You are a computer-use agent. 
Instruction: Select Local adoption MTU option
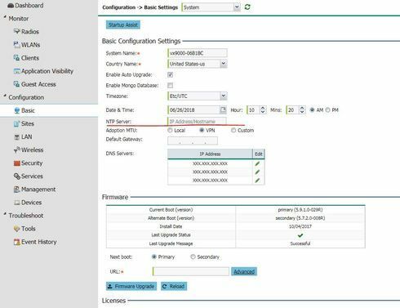pos(171,131)
